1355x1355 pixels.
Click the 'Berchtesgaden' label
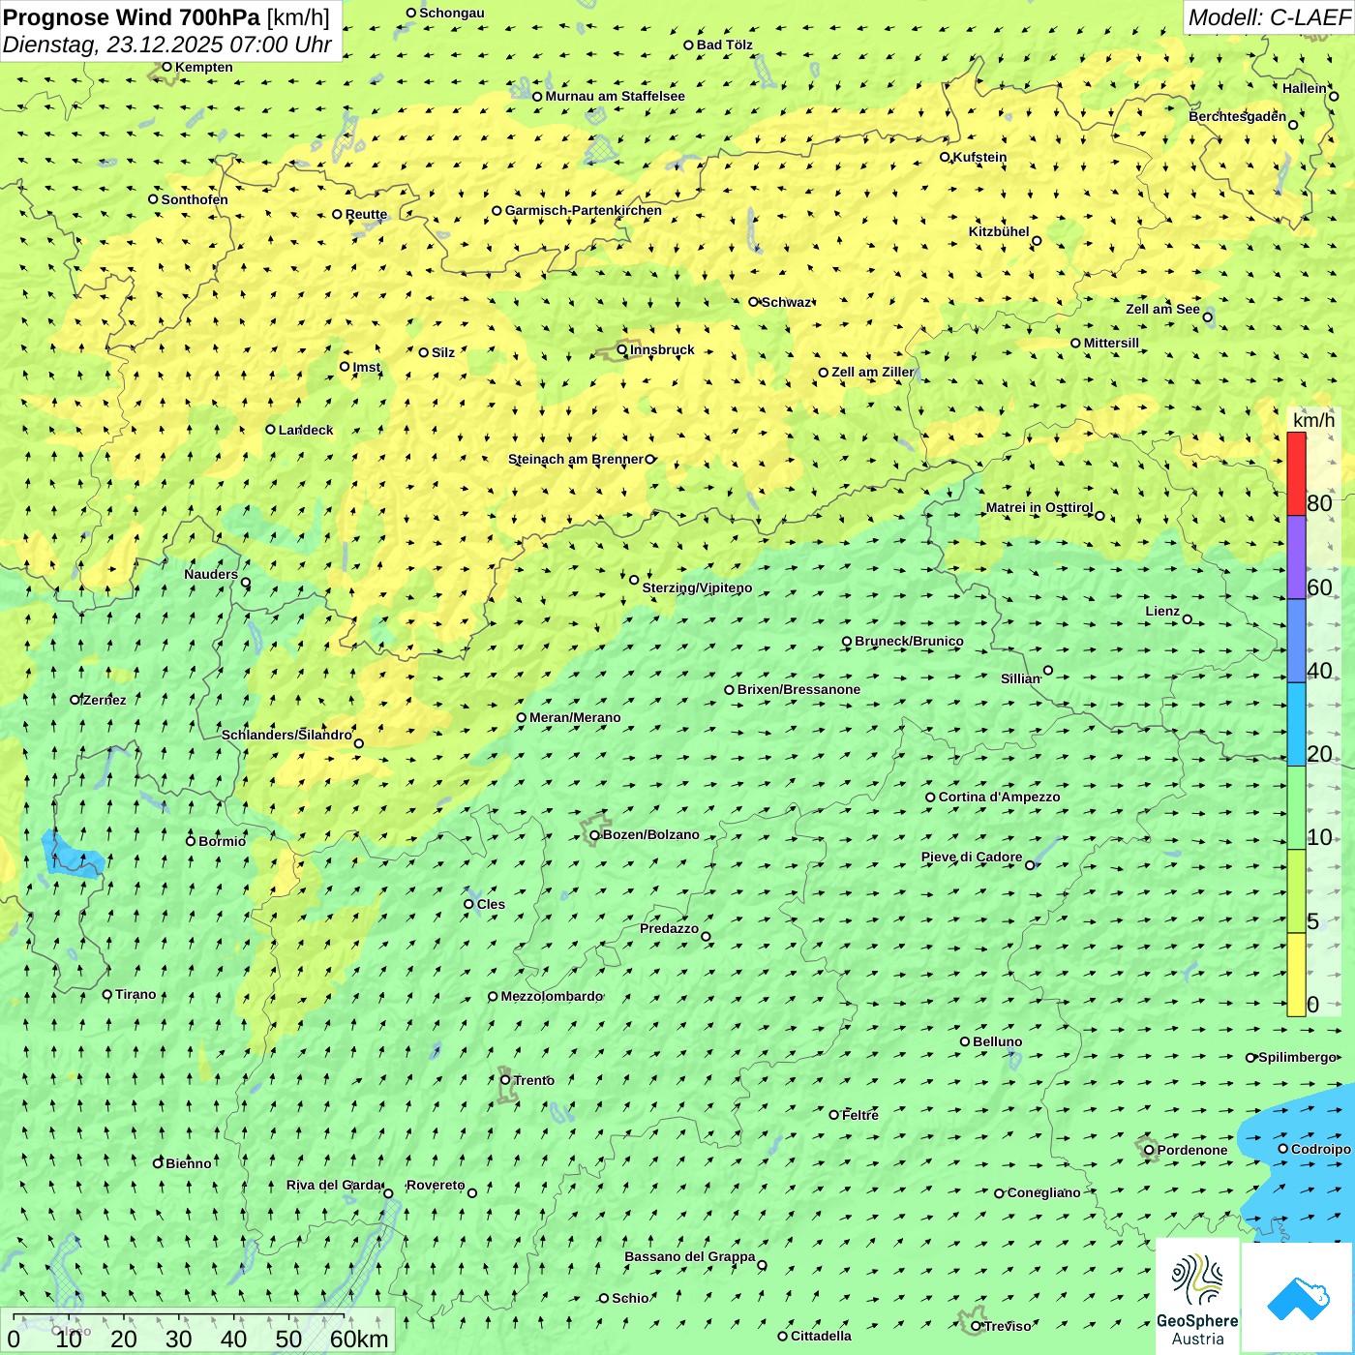click(1238, 117)
